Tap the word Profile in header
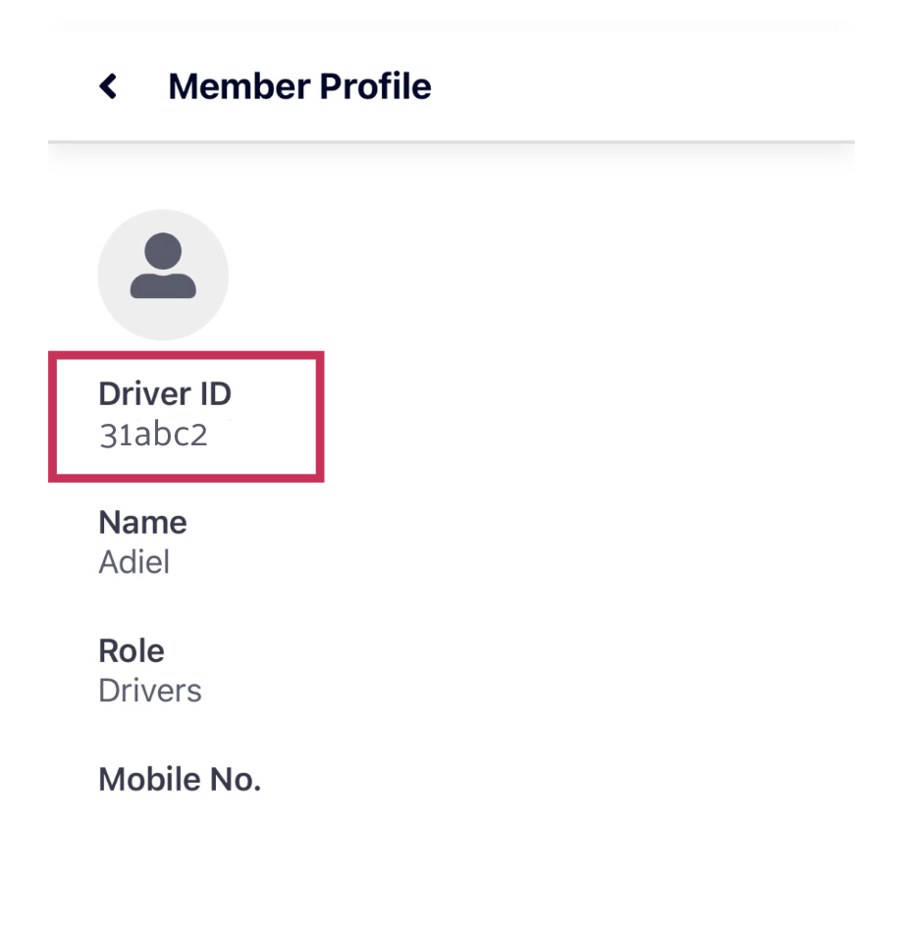905x926 pixels. tap(375, 86)
